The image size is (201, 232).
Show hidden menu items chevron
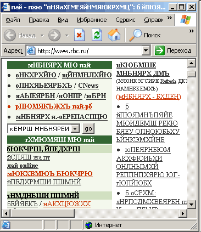[x=170, y=18]
